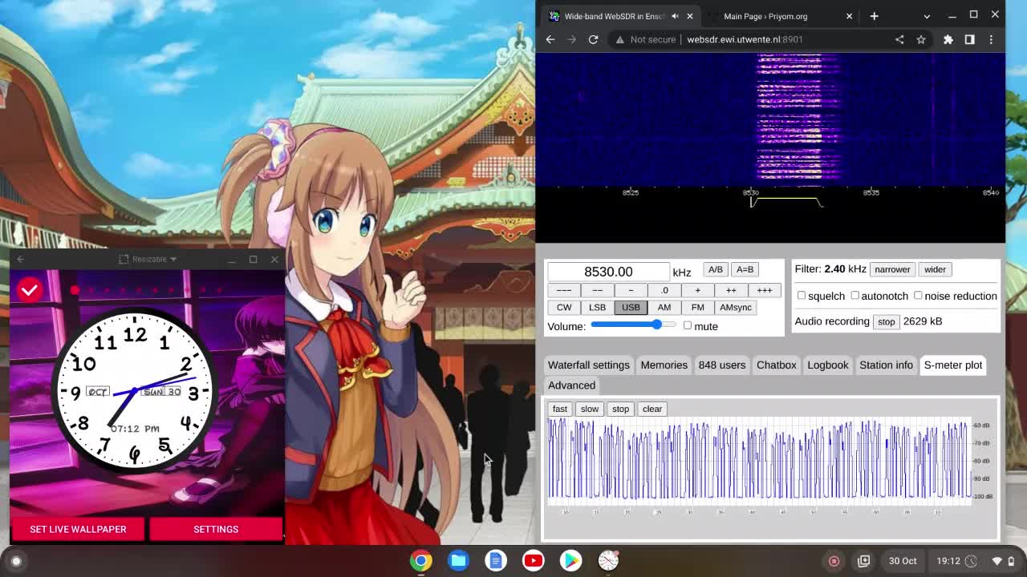Click the share page icon in the address bar
This screenshot has width=1027, height=577.
click(x=899, y=39)
